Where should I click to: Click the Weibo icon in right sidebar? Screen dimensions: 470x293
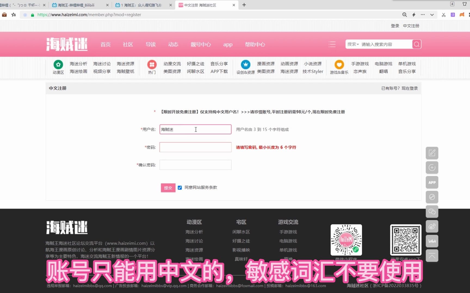[432, 226]
